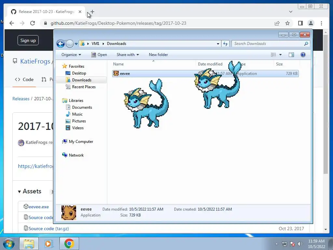Open Chrome tab search chevron
The height and width of the screenshot is (250, 333).
pos(291,12)
